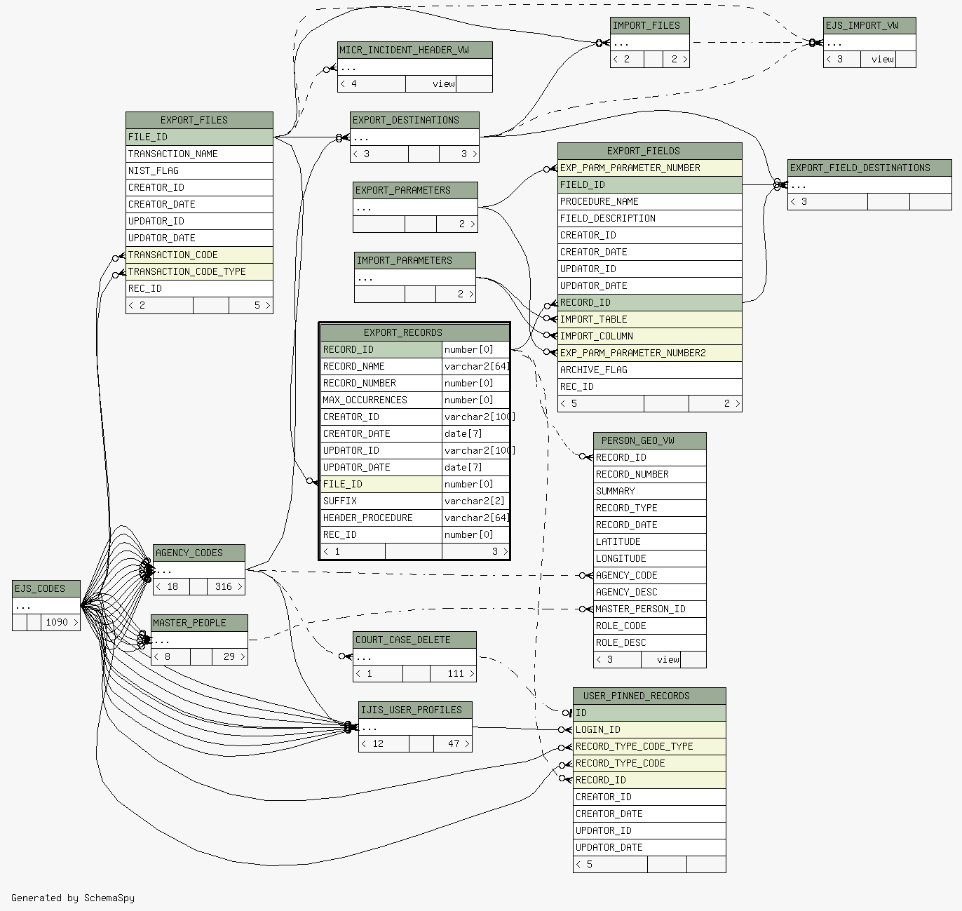
Task: Click the 111 row count in COURT_CASE_DELETE
Action: coord(453,673)
